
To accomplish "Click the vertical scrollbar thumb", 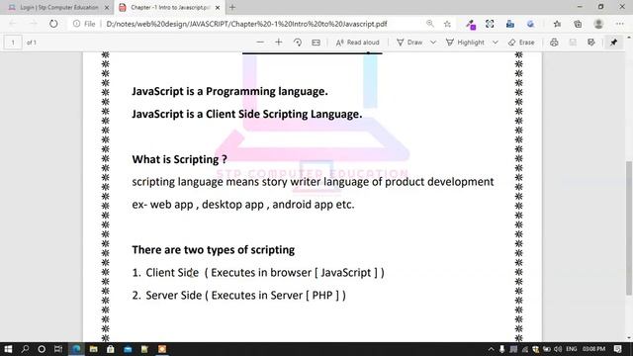I will click(629, 228).
